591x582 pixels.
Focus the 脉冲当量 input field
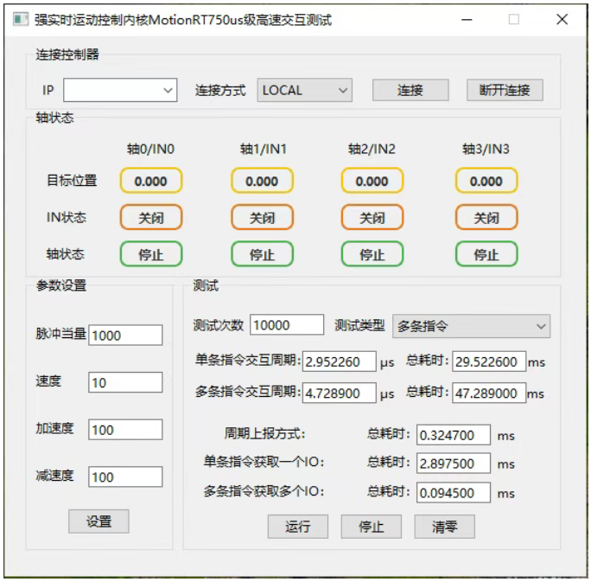tap(125, 335)
